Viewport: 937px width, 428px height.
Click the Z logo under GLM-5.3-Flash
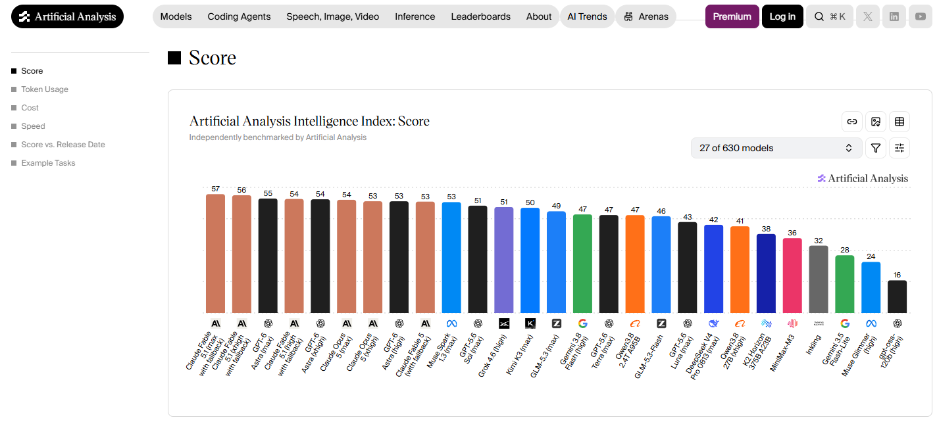[x=661, y=323]
